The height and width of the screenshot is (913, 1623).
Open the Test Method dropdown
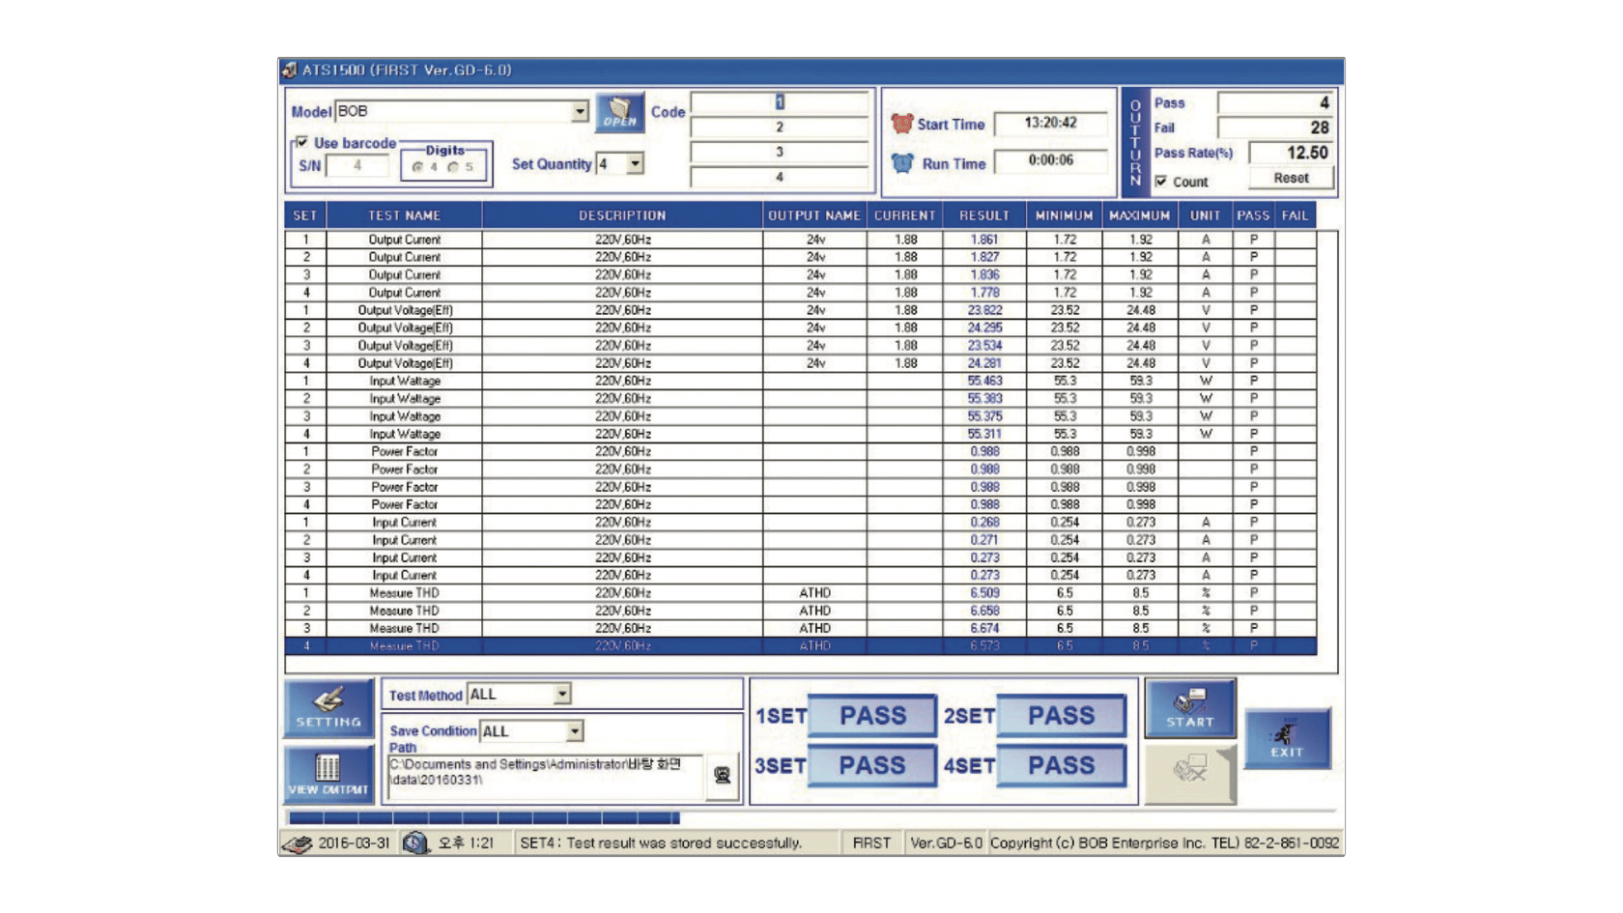[561, 694]
